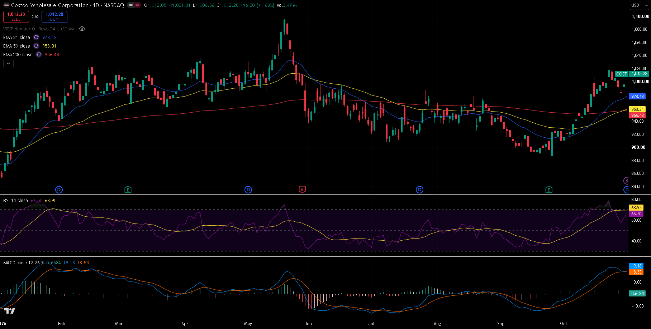Click the pink wavy-lines indicator in the title pill
651x329 pixels.
click(x=137, y=5)
